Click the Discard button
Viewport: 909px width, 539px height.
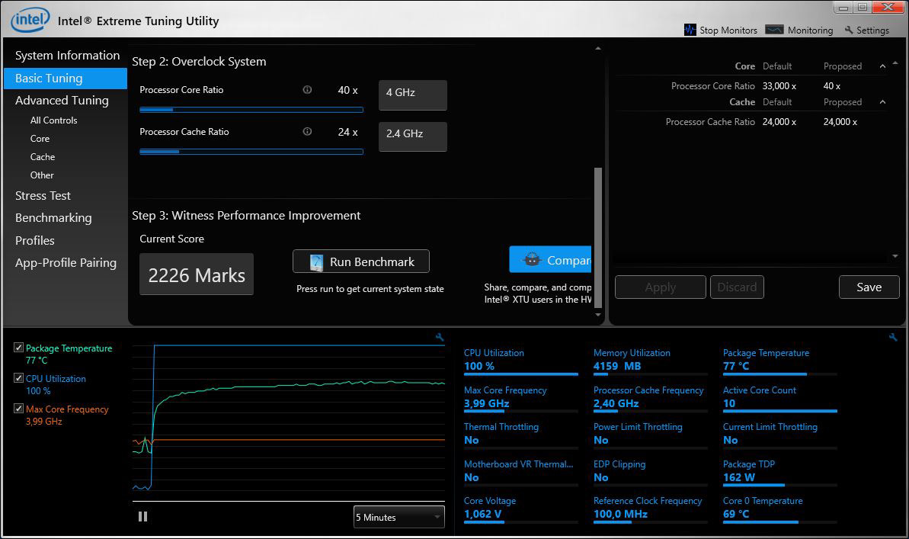737,287
